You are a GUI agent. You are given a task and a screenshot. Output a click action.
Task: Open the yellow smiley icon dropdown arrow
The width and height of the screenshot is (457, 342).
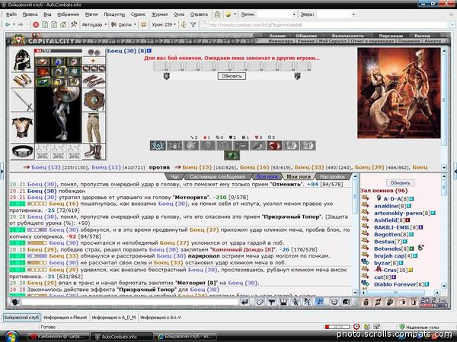click(235, 14)
